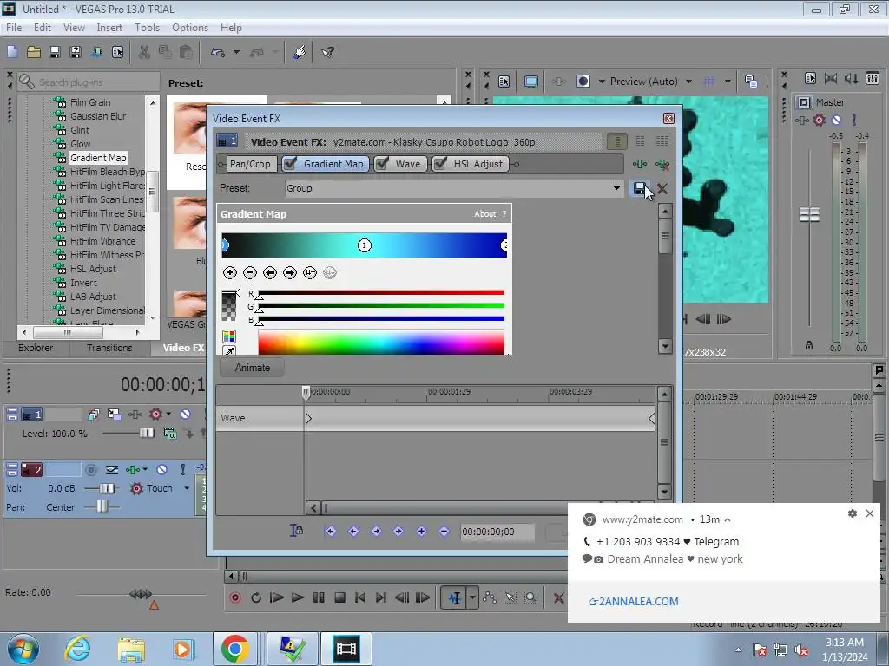Click the hue spectrum color bar
The image size is (889, 666).
381,343
